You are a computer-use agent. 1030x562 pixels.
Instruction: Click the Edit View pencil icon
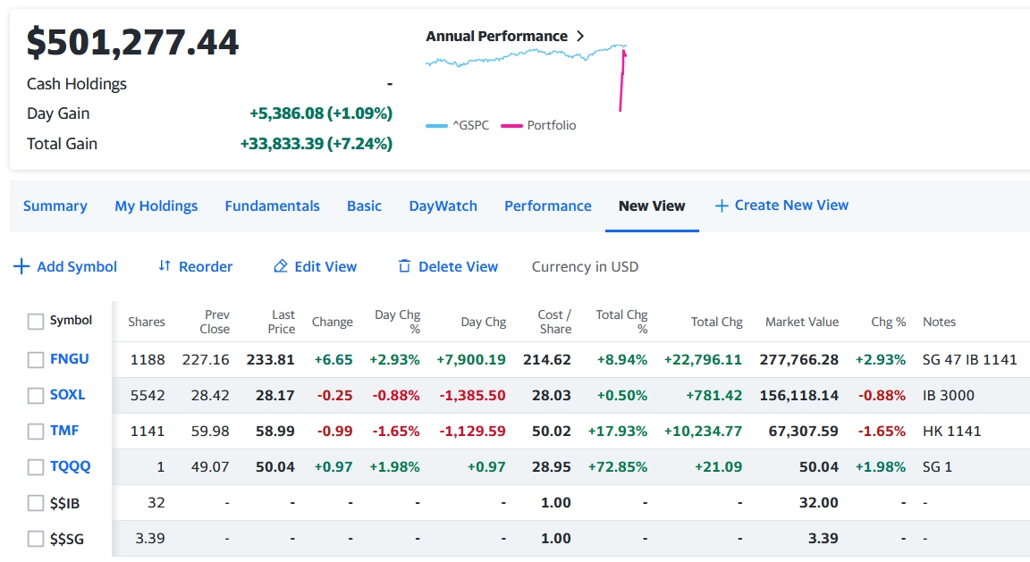click(x=281, y=266)
